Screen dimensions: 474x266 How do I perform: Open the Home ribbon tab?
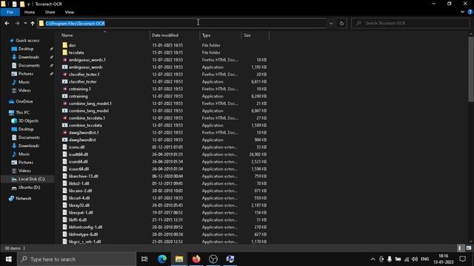(x=30, y=12)
